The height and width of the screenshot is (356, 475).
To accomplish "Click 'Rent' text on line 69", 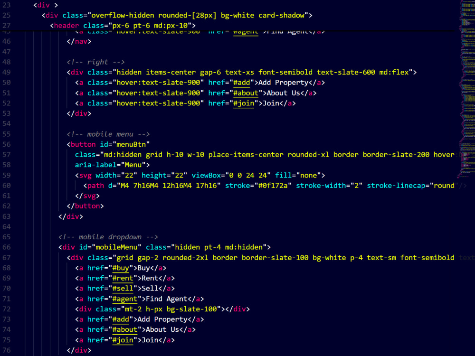I will [150, 278].
